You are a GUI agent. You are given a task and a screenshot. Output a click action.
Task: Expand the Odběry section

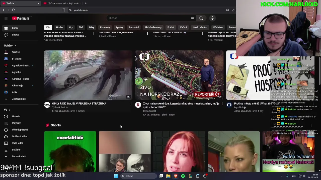pos(10,45)
